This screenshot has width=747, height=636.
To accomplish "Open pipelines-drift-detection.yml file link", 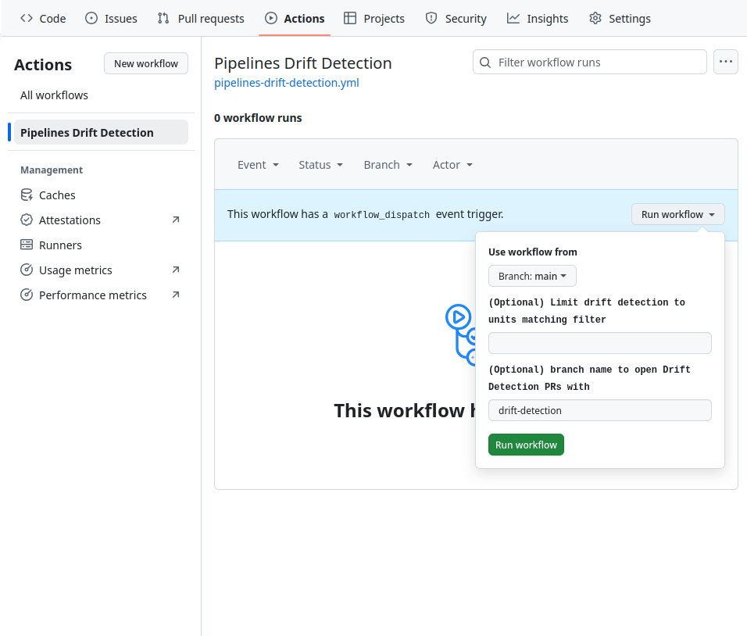I will pos(287,83).
